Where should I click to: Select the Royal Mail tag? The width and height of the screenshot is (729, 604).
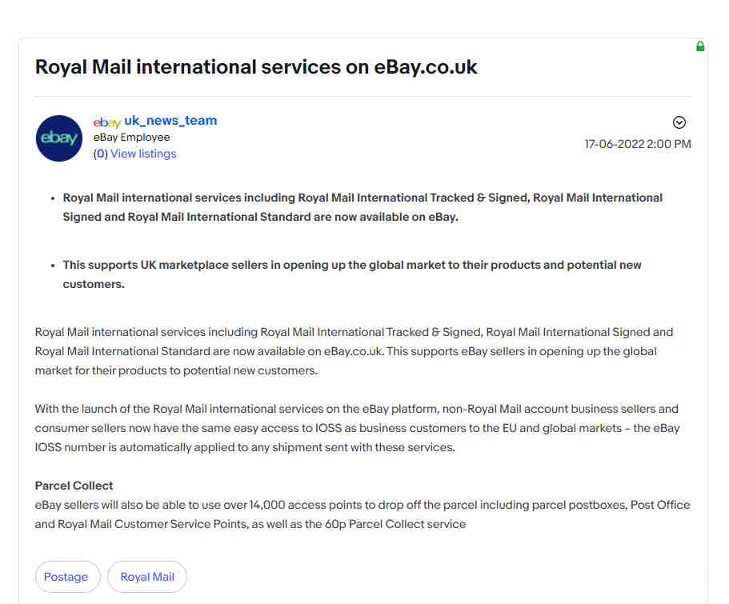pos(147,577)
